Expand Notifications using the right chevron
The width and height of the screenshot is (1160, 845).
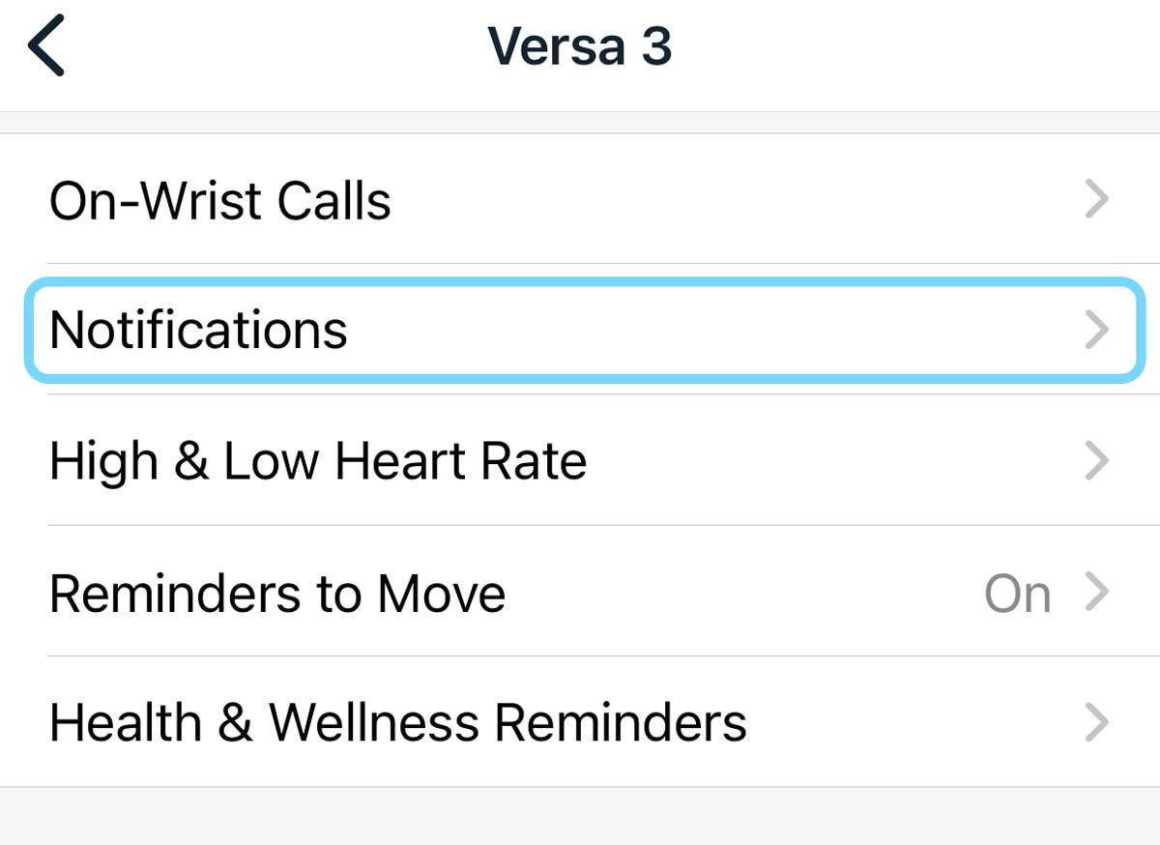[1097, 330]
